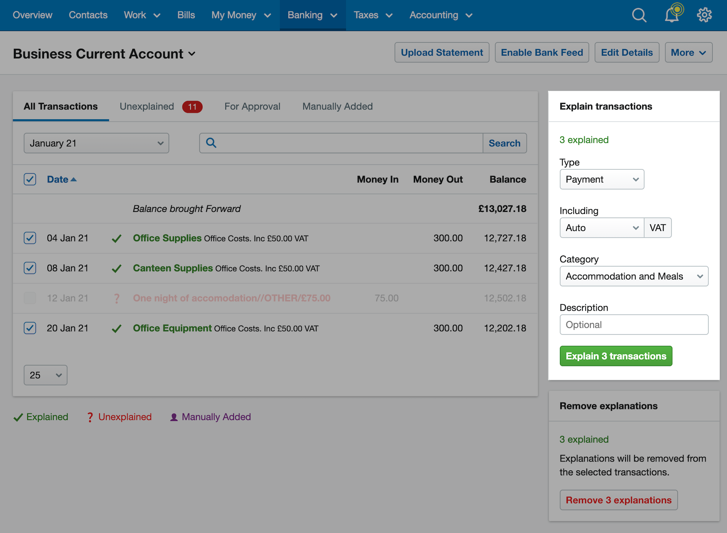This screenshot has height=533, width=727.
Task: Go to Bills
Action: tap(186, 15)
